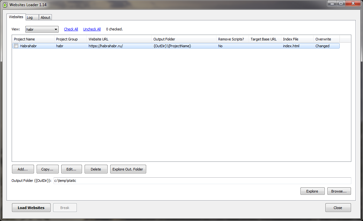The height and width of the screenshot is (221, 363).
Task: Open the Browse... folder dialog
Action: coord(339,191)
